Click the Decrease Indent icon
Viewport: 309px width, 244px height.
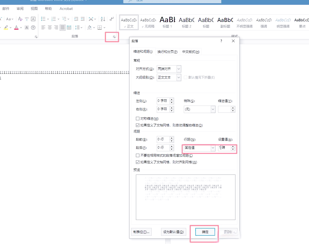pyautogui.click(x=76, y=19)
